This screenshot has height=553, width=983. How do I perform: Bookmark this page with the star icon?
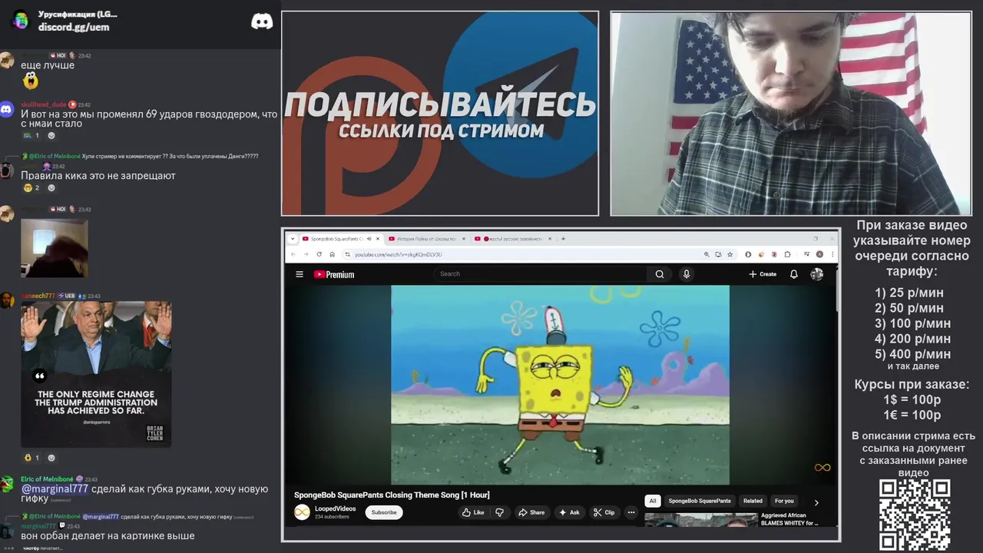tap(730, 254)
